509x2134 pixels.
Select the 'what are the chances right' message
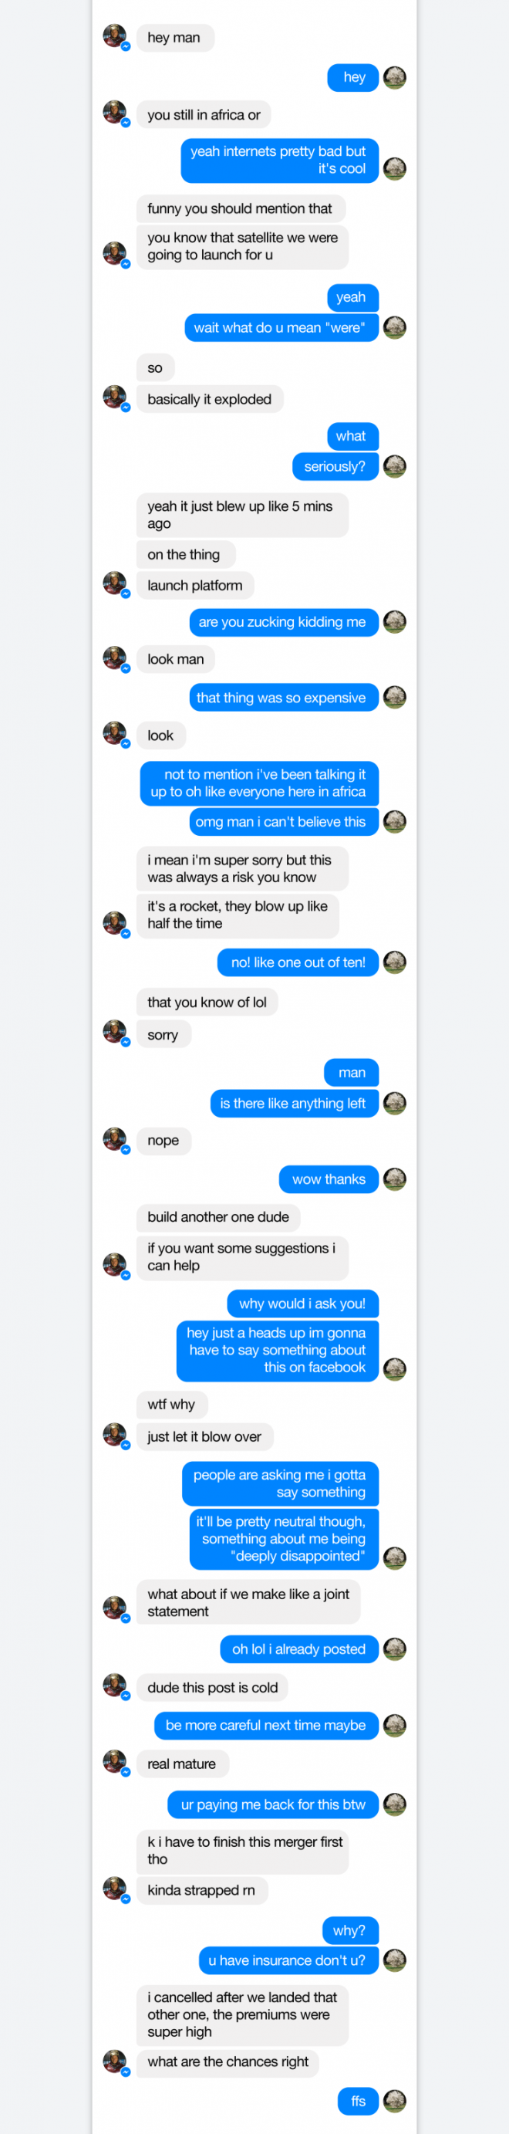pos(228,2062)
